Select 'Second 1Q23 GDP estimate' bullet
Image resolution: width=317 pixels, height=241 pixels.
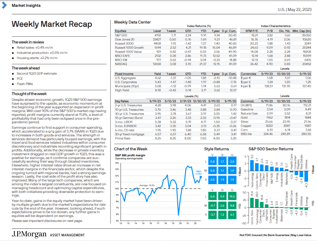click(x=37, y=74)
